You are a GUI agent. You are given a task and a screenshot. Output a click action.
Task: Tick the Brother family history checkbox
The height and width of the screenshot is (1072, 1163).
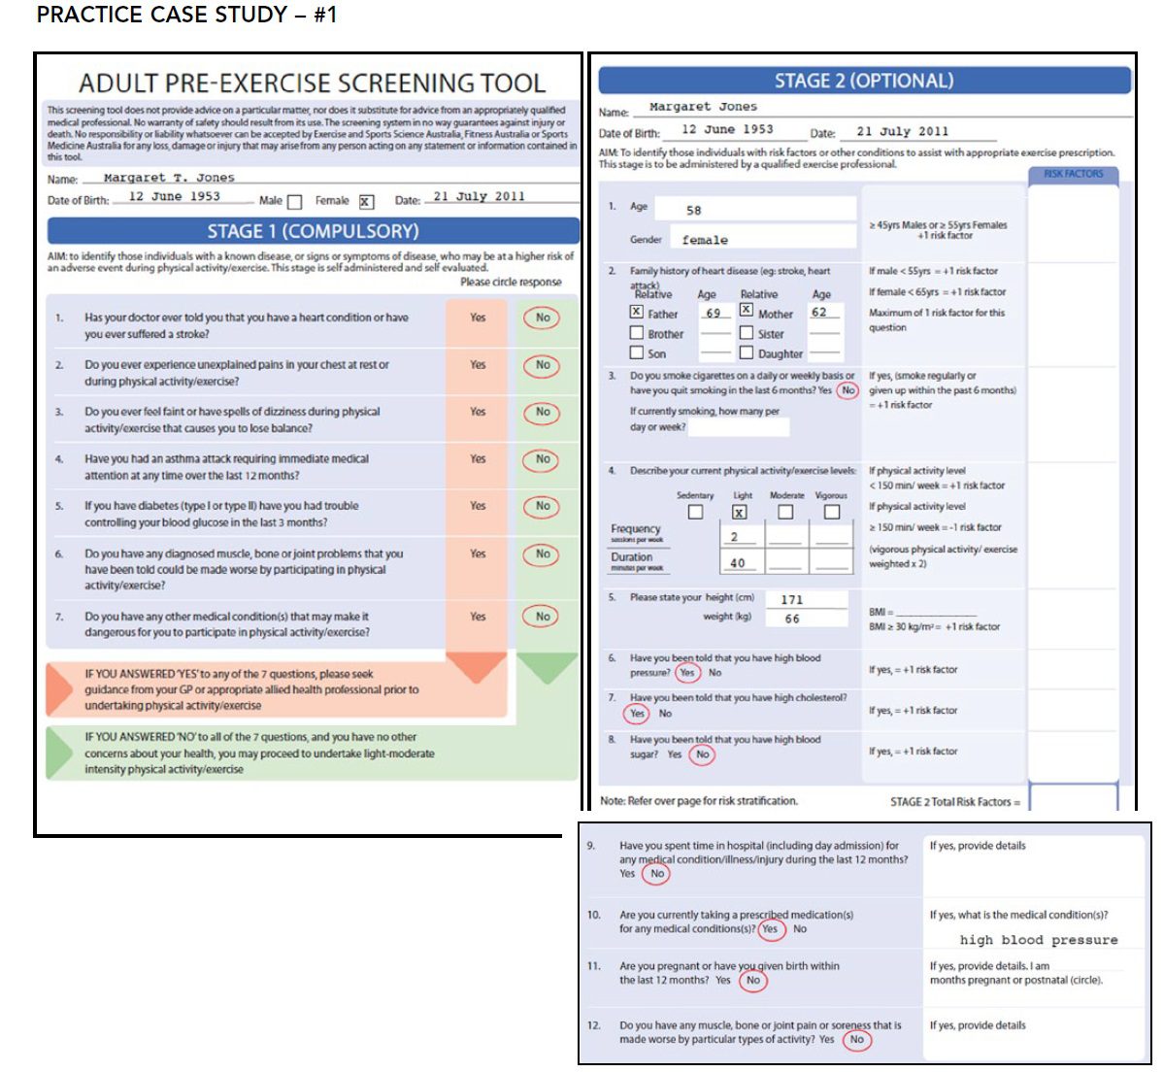click(x=637, y=333)
